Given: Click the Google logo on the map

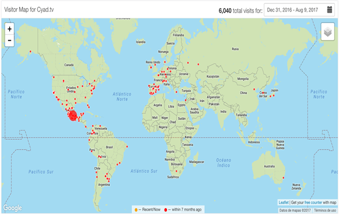Looking at the screenshot, I should pos(13,208).
